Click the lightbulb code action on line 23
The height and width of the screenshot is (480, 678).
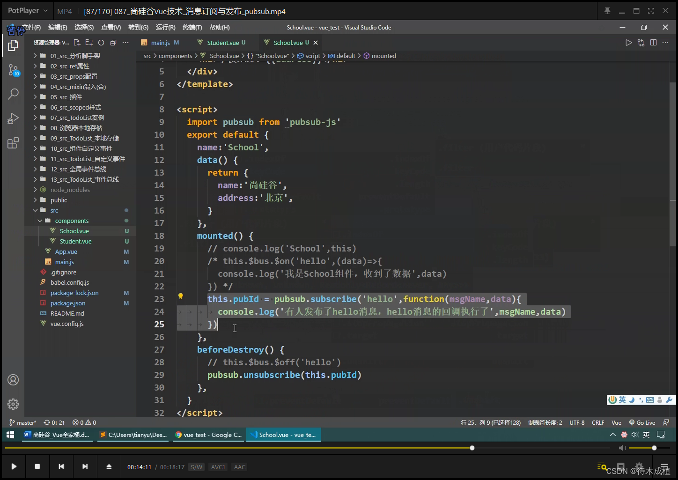point(180,296)
